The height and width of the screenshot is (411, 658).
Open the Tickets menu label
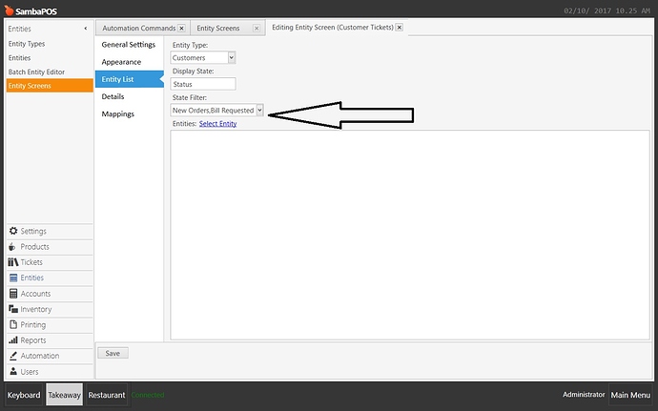(31, 262)
